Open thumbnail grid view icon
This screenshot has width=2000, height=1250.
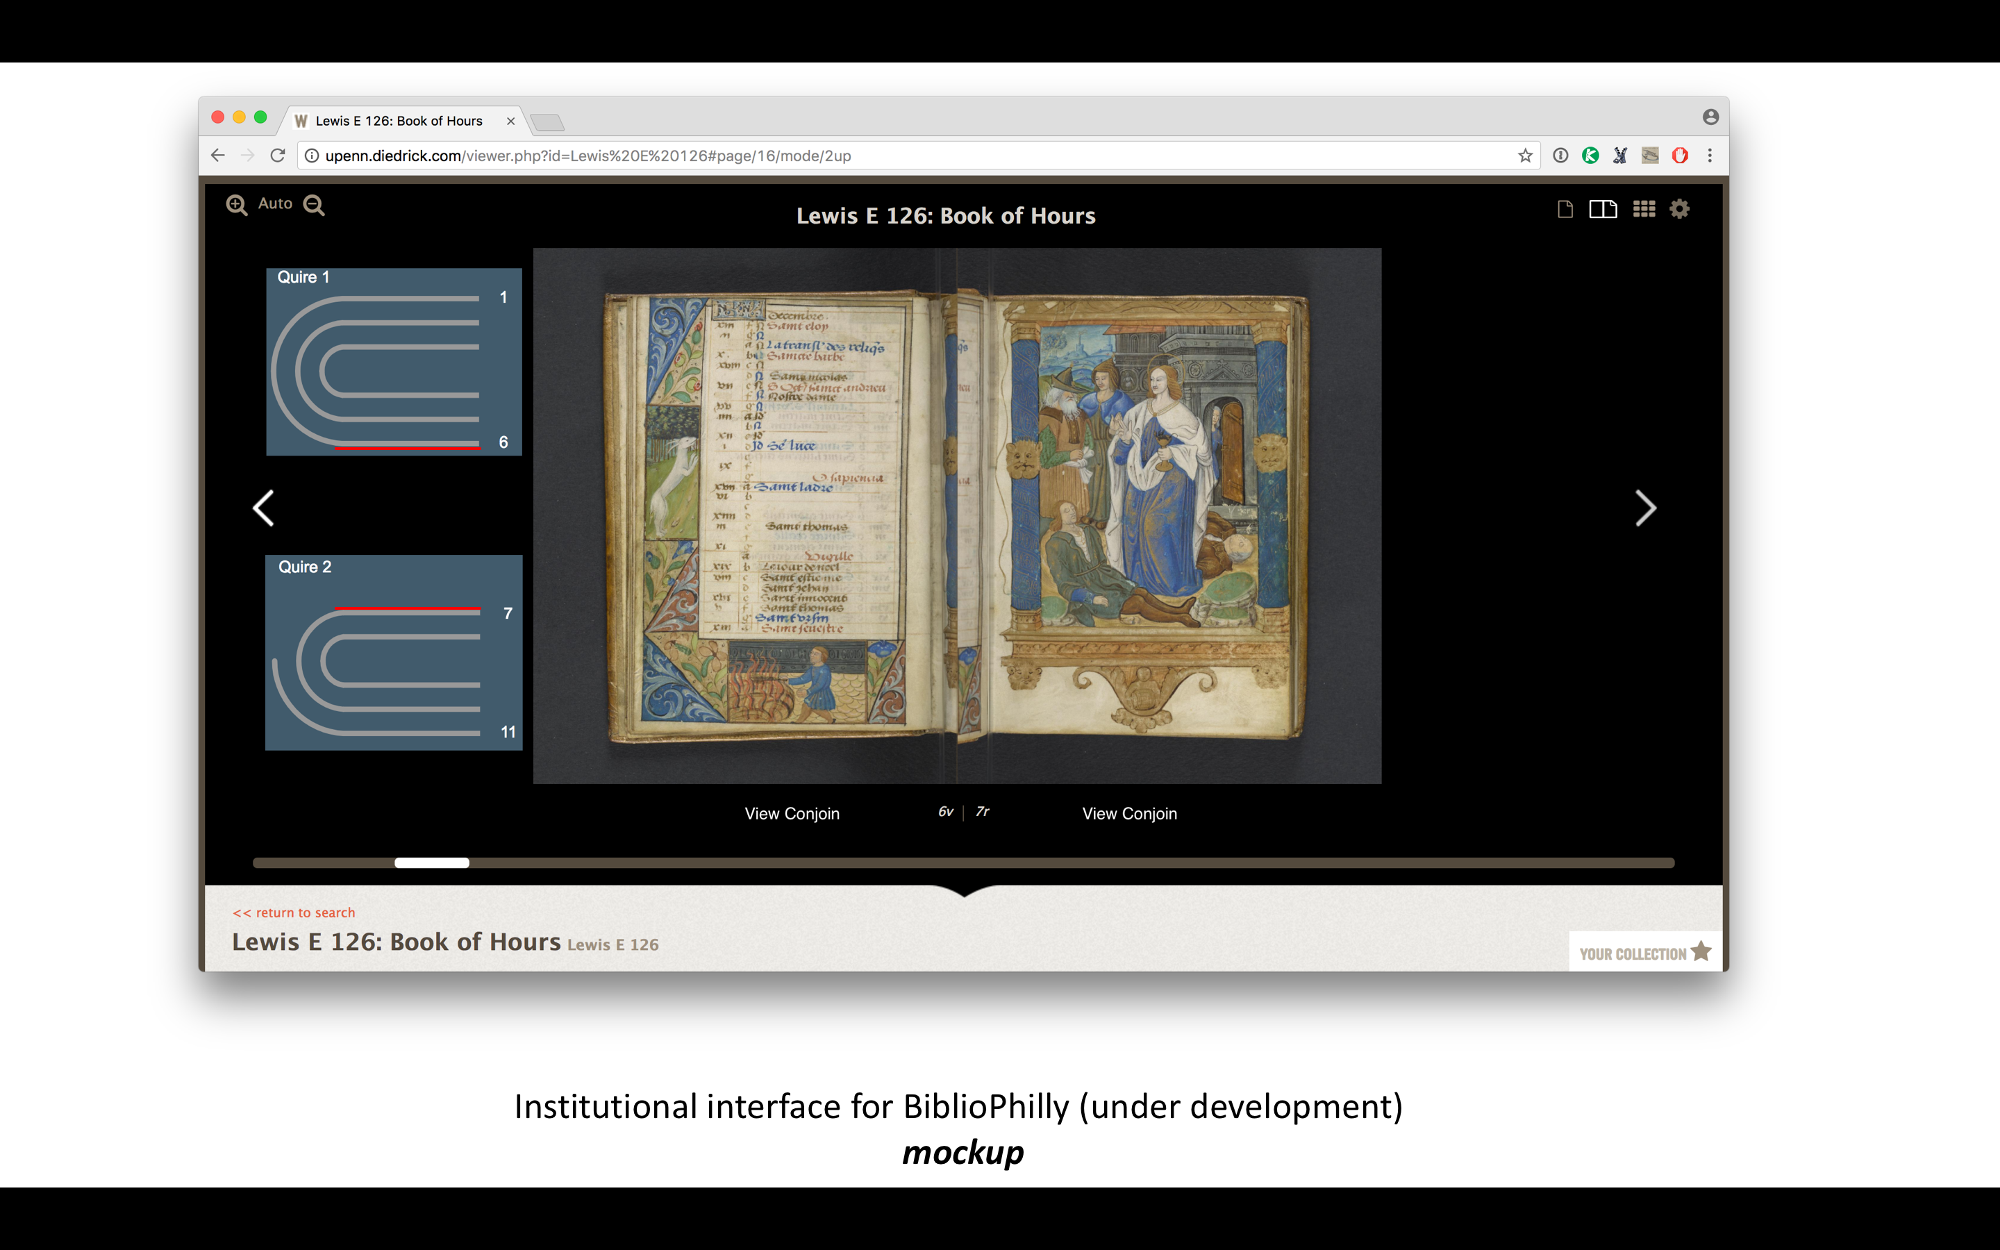[1644, 209]
